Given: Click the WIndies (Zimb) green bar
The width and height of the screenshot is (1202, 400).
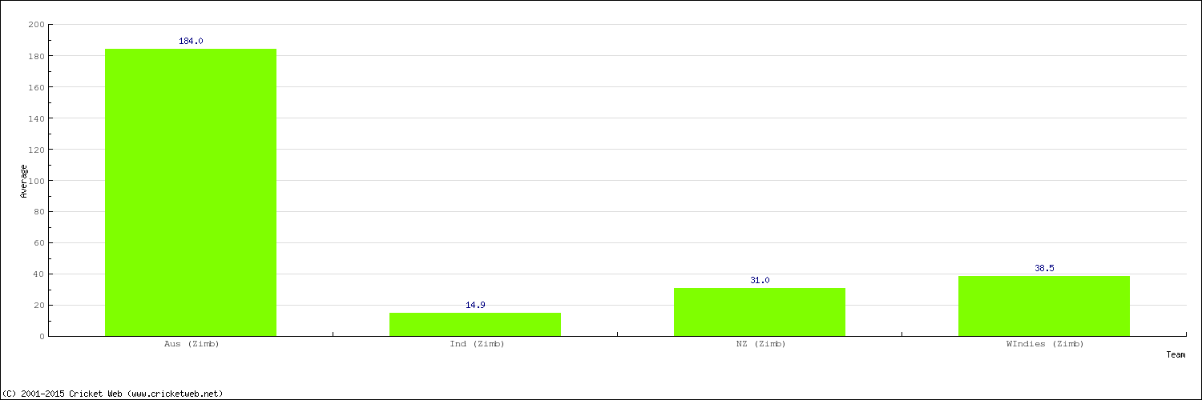Looking at the screenshot, I should pyautogui.click(x=1044, y=306).
